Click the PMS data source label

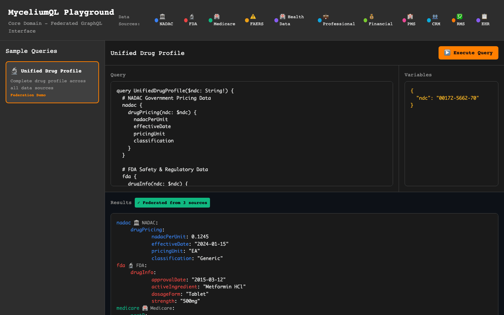click(411, 24)
